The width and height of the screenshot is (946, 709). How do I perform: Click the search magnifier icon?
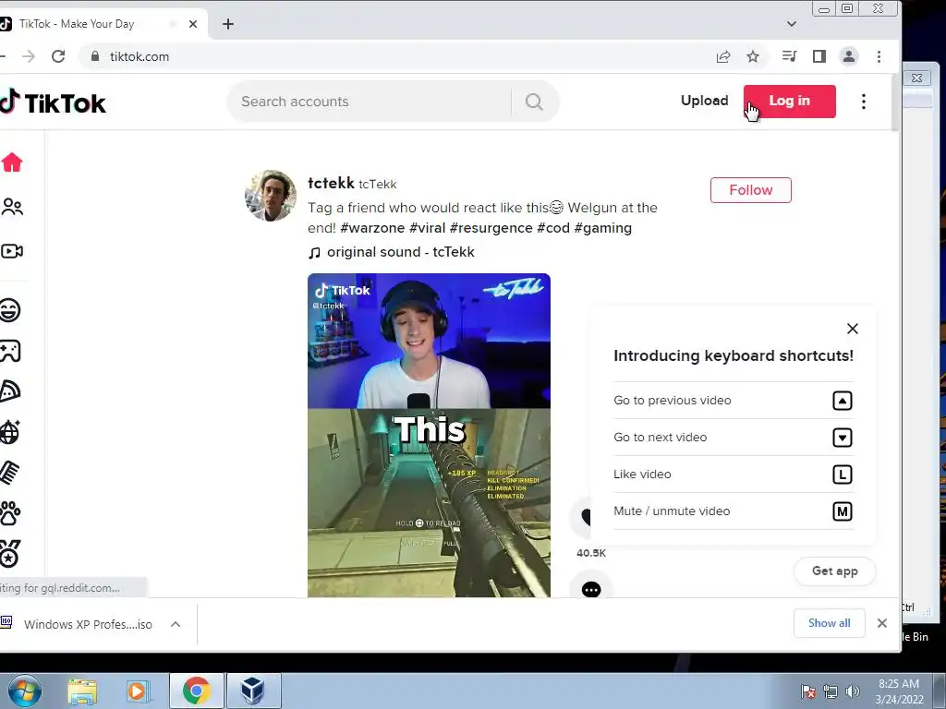[x=534, y=102]
